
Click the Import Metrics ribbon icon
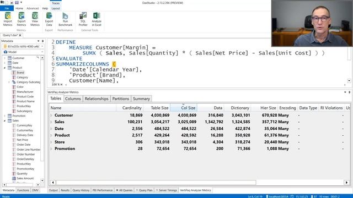click(x=8, y=19)
